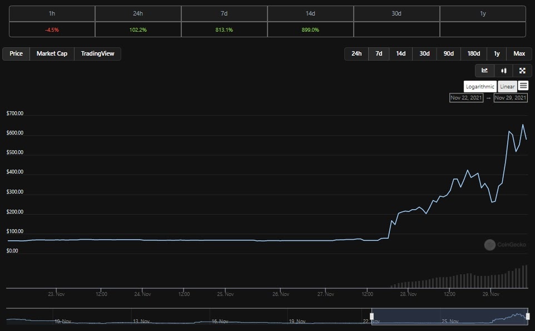Select 24h chart range
The width and height of the screenshot is (535, 331).
(x=356, y=54)
